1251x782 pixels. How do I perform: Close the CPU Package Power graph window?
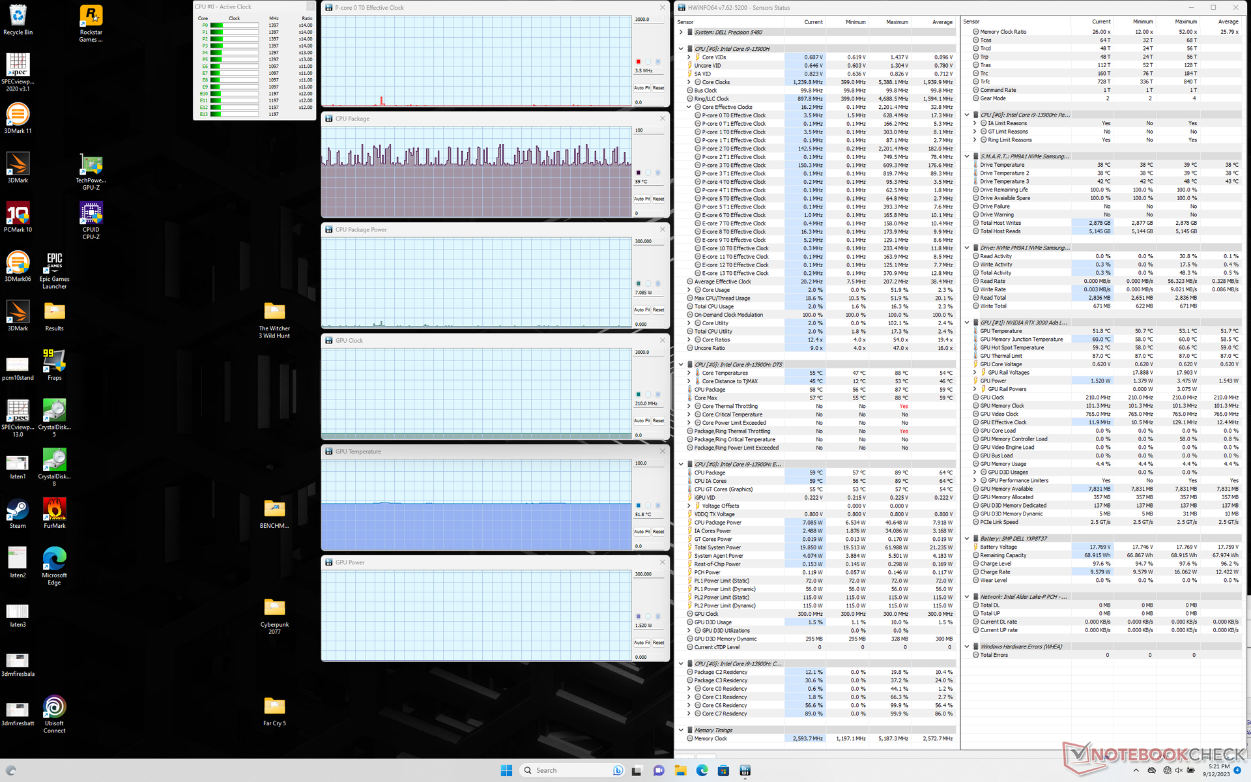[x=663, y=229]
